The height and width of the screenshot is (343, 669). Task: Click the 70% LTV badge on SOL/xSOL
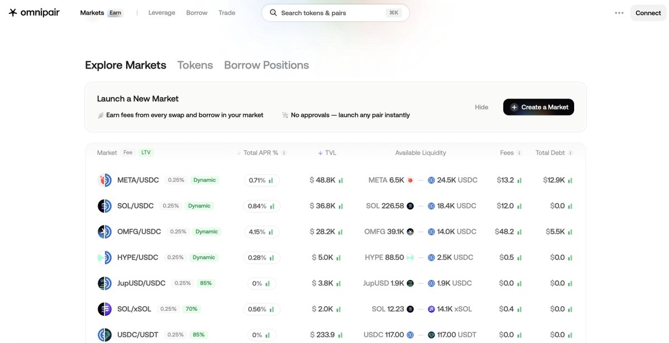tap(191, 309)
